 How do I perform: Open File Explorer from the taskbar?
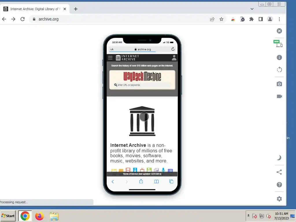point(54,216)
